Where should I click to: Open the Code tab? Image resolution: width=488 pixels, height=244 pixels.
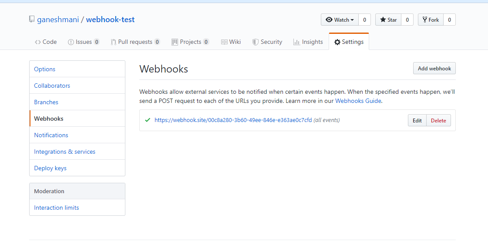(46, 42)
